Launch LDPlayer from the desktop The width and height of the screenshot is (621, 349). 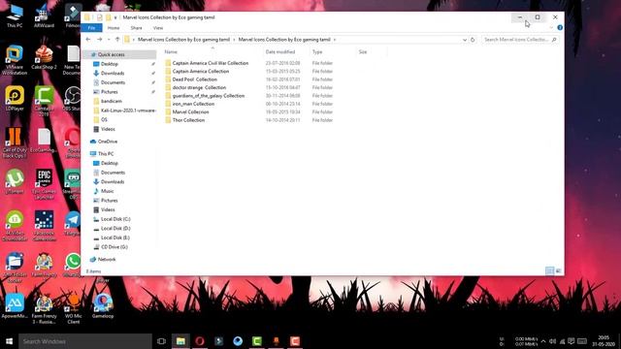click(x=15, y=99)
